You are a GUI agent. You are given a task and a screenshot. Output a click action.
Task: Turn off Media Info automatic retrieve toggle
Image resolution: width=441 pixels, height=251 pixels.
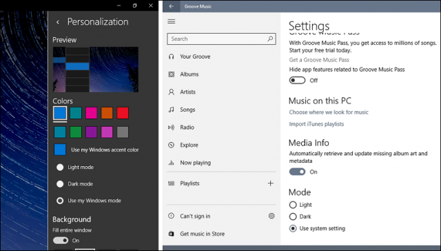297,172
